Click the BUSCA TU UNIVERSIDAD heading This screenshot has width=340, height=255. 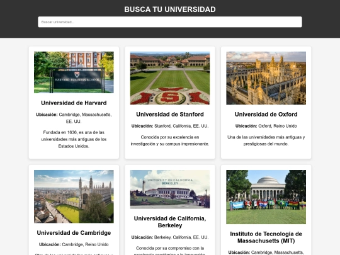(170, 9)
